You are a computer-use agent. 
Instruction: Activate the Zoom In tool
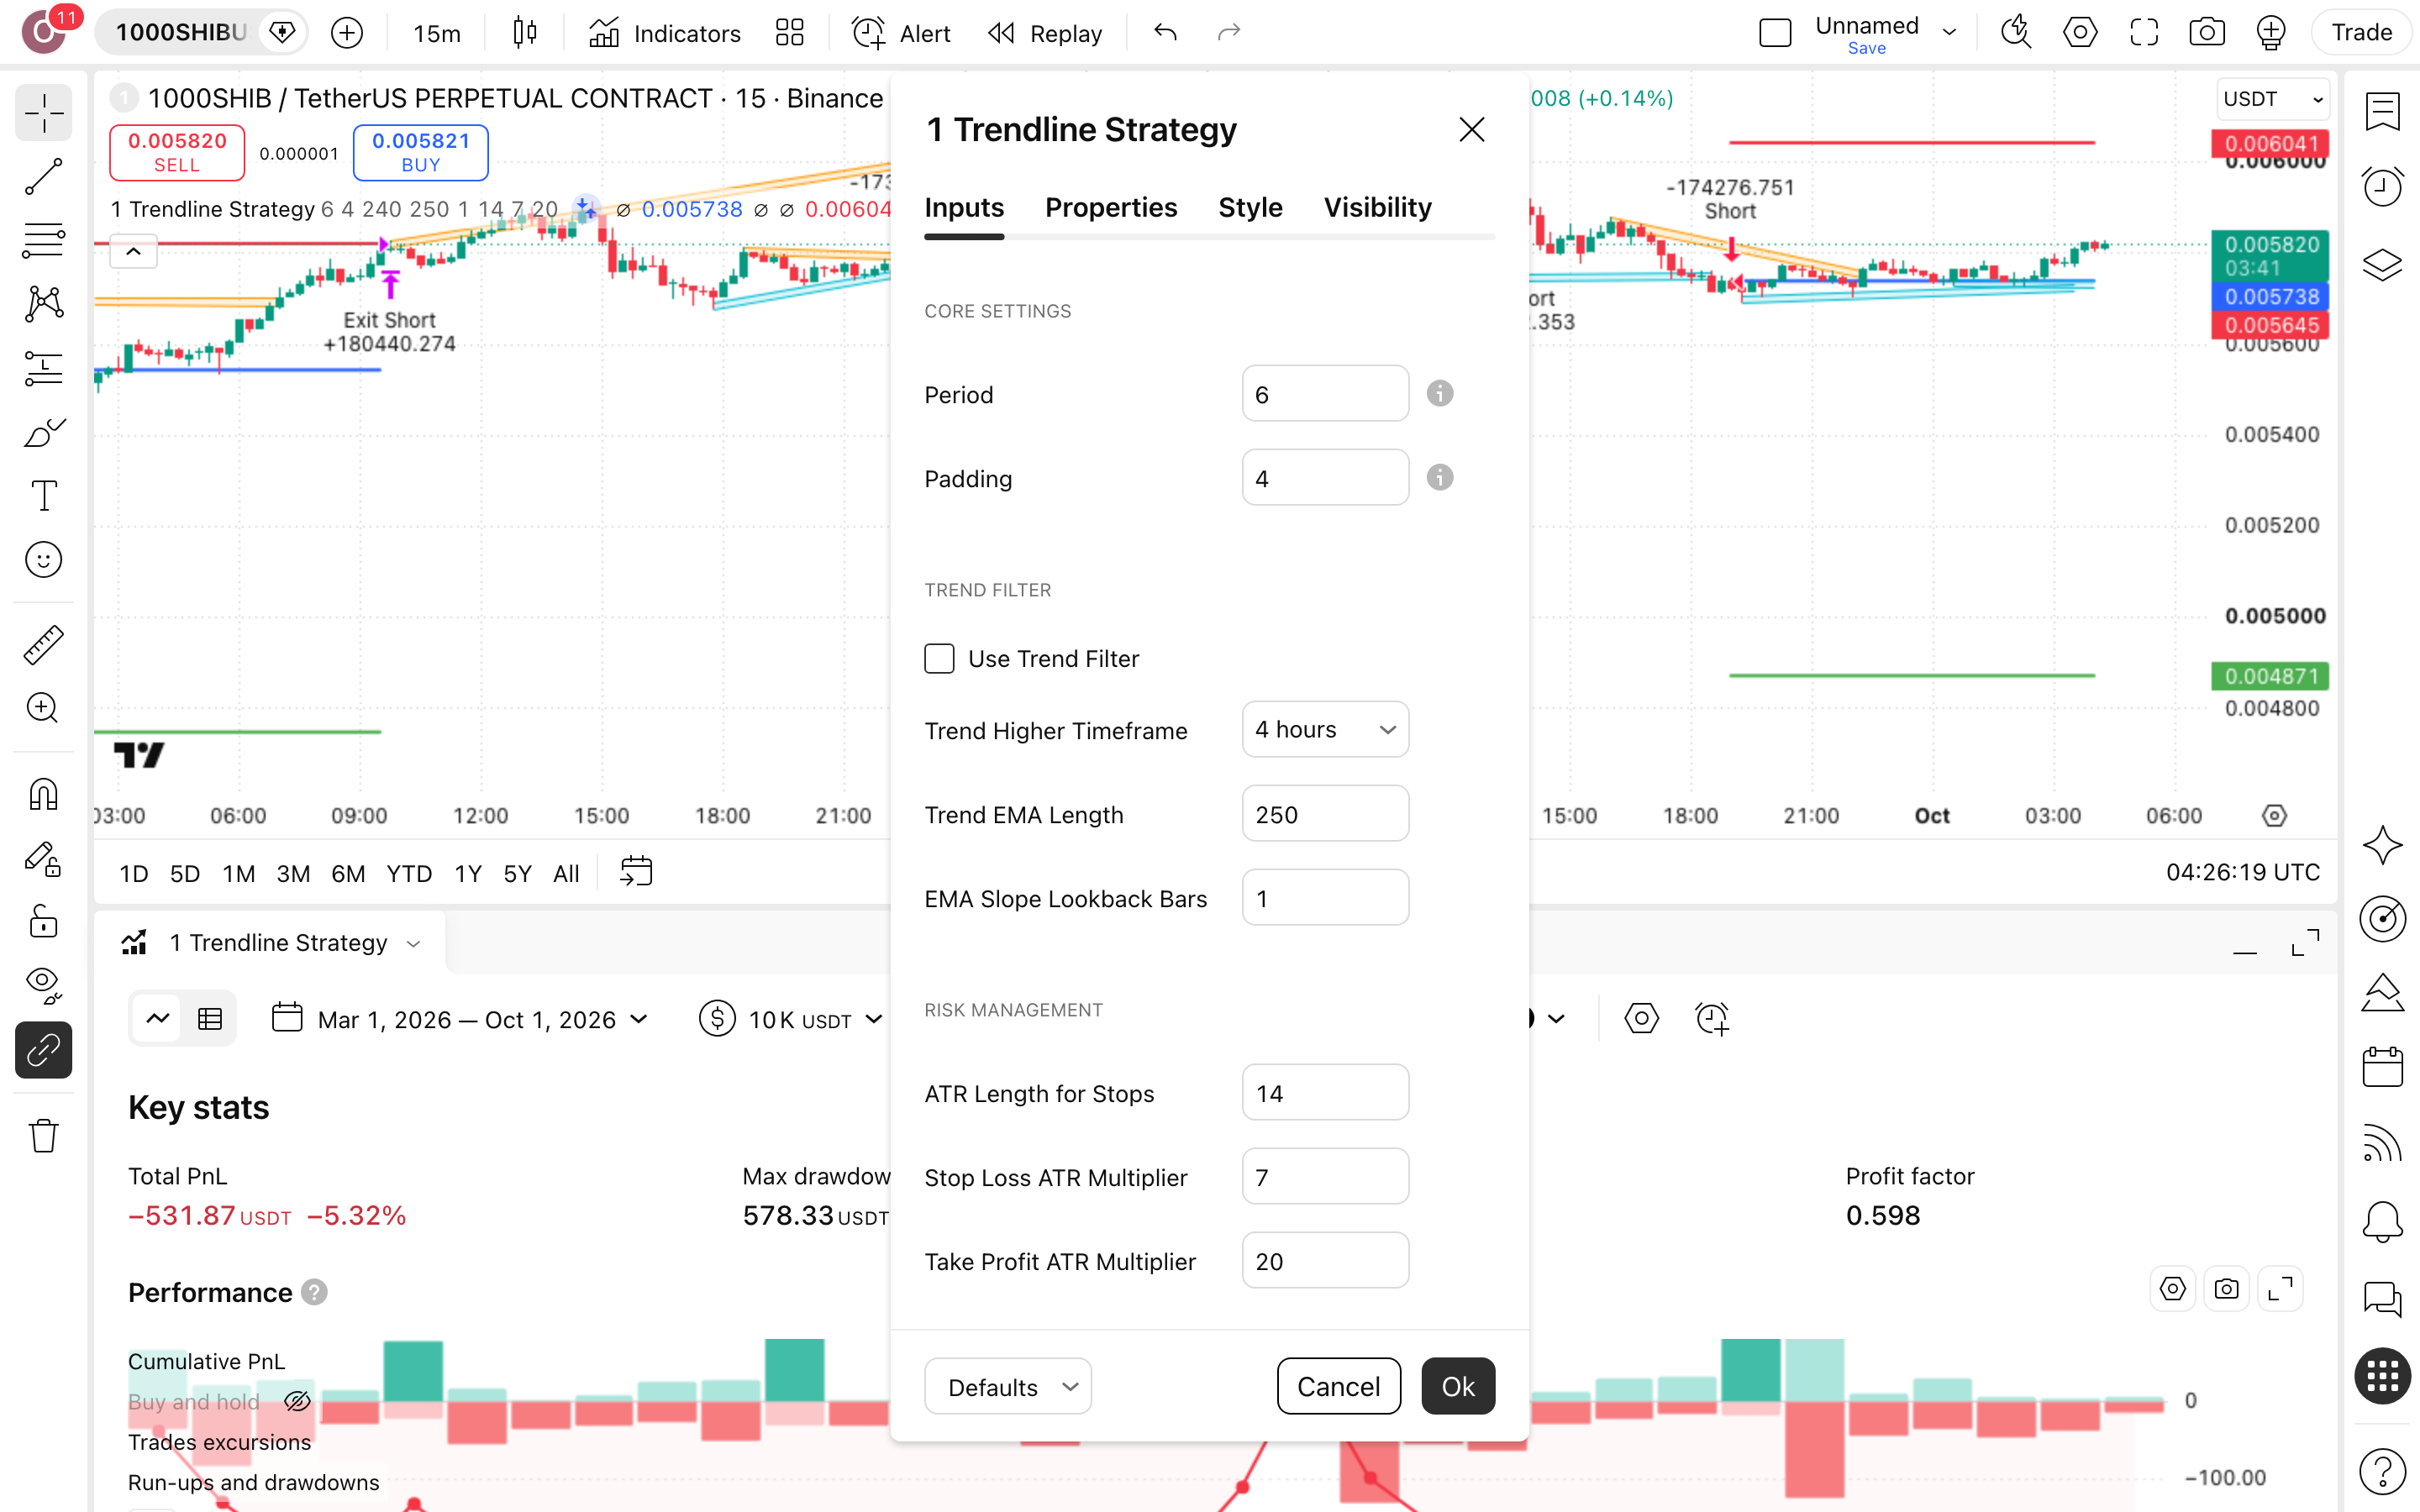(x=43, y=708)
